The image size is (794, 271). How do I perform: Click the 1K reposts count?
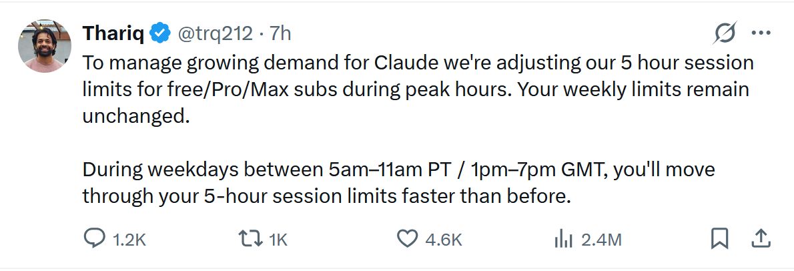pos(278,240)
